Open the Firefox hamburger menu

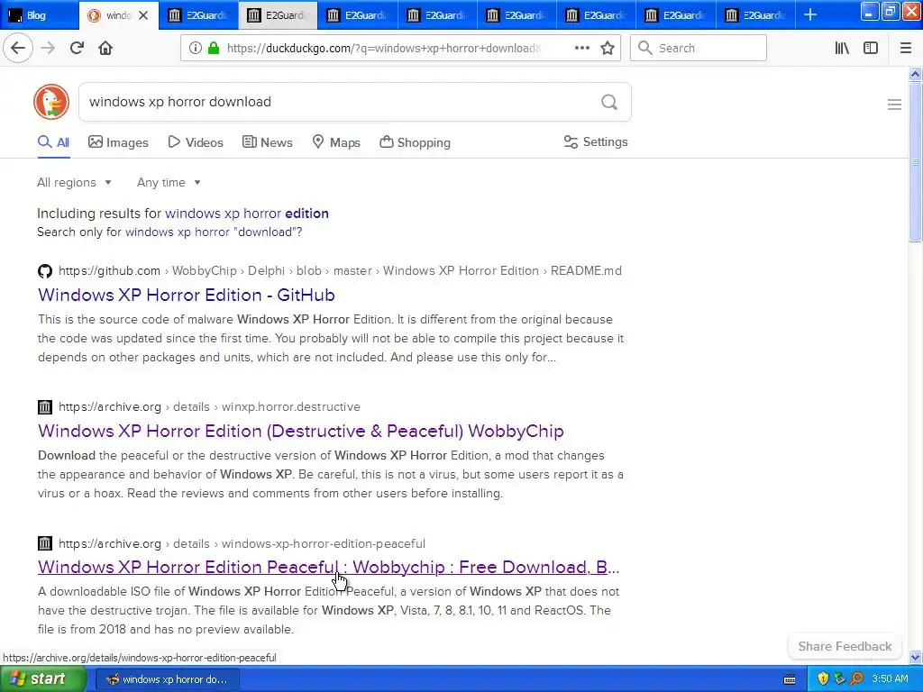pyautogui.click(x=905, y=48)
